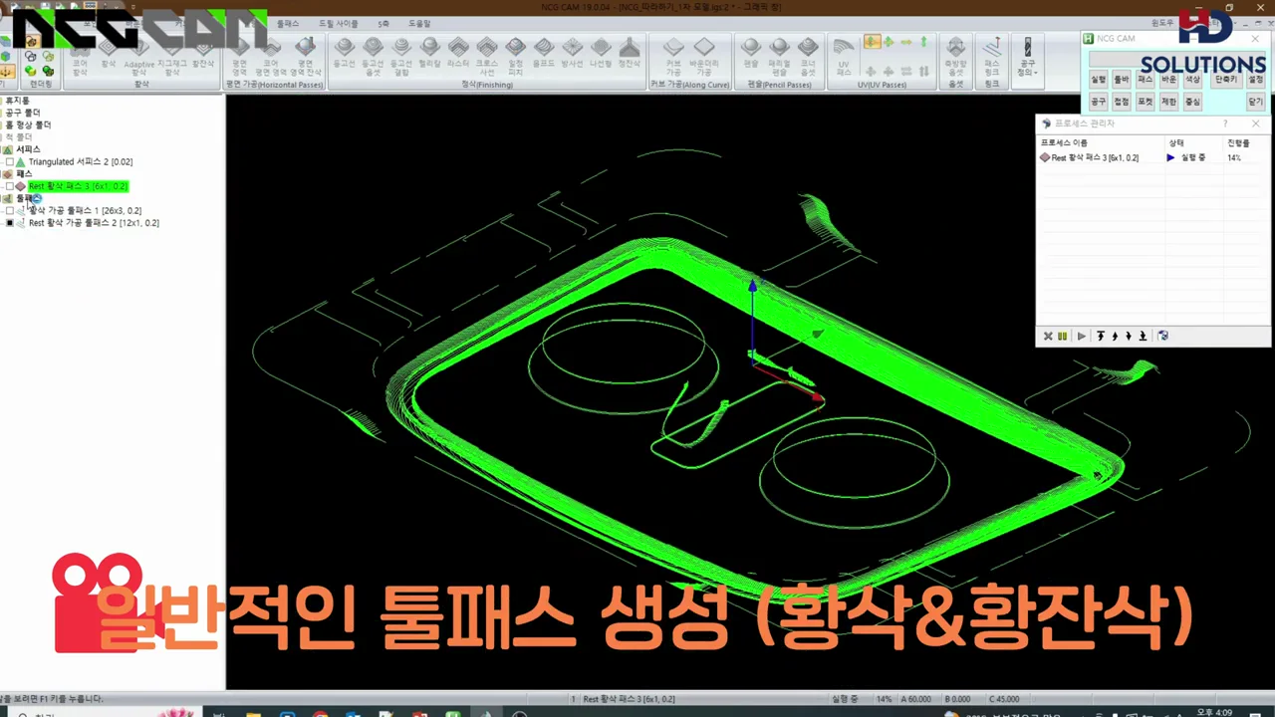Click the text field in NCG CAM panel

tap(1176, 59)
